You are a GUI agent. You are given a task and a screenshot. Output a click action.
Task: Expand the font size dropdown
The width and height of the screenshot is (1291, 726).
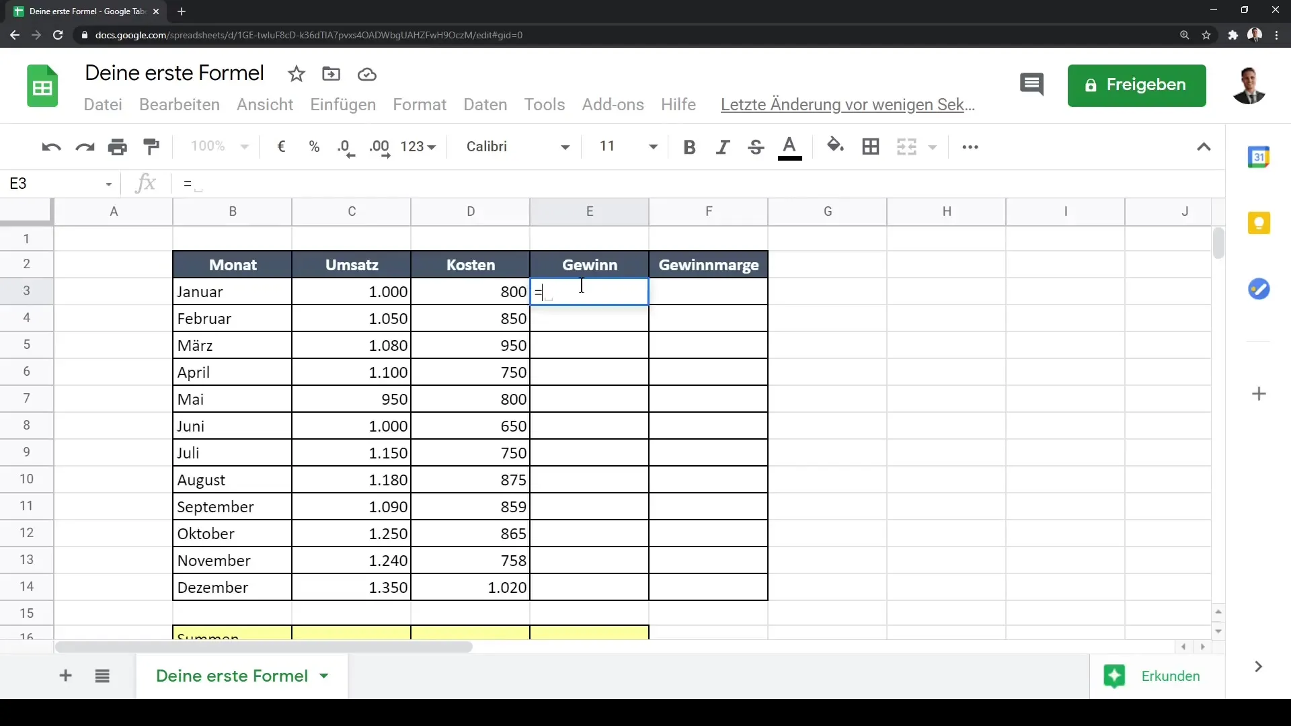pyautogui.click(x=654, y=147)
